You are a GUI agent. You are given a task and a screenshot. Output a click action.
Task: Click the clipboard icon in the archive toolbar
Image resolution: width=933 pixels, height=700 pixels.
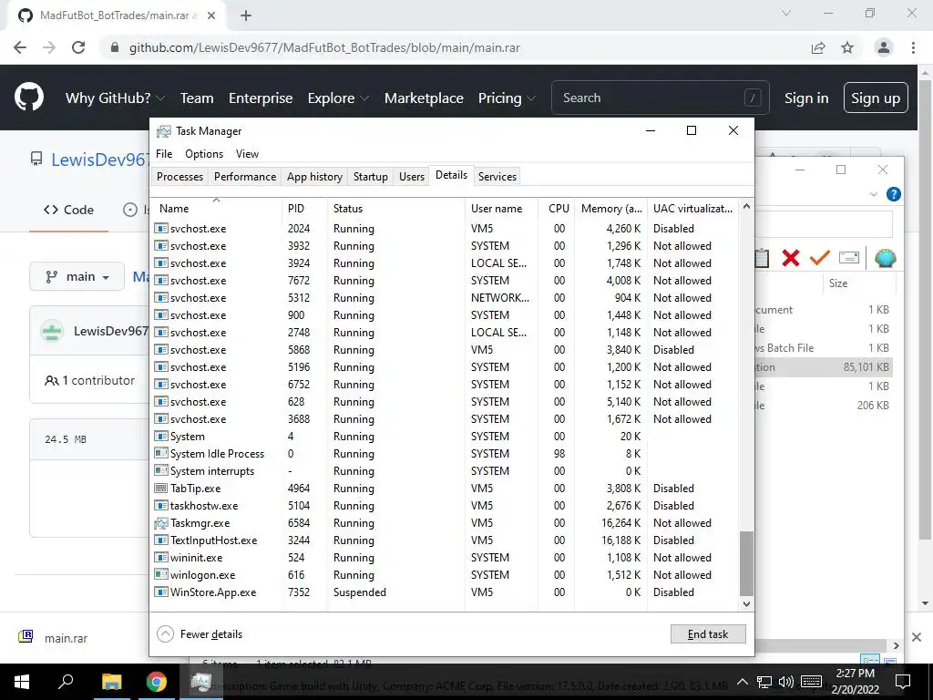(x=763, y=258)
